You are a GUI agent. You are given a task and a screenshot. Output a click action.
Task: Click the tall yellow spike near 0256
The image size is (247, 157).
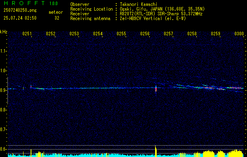(156, 151)
